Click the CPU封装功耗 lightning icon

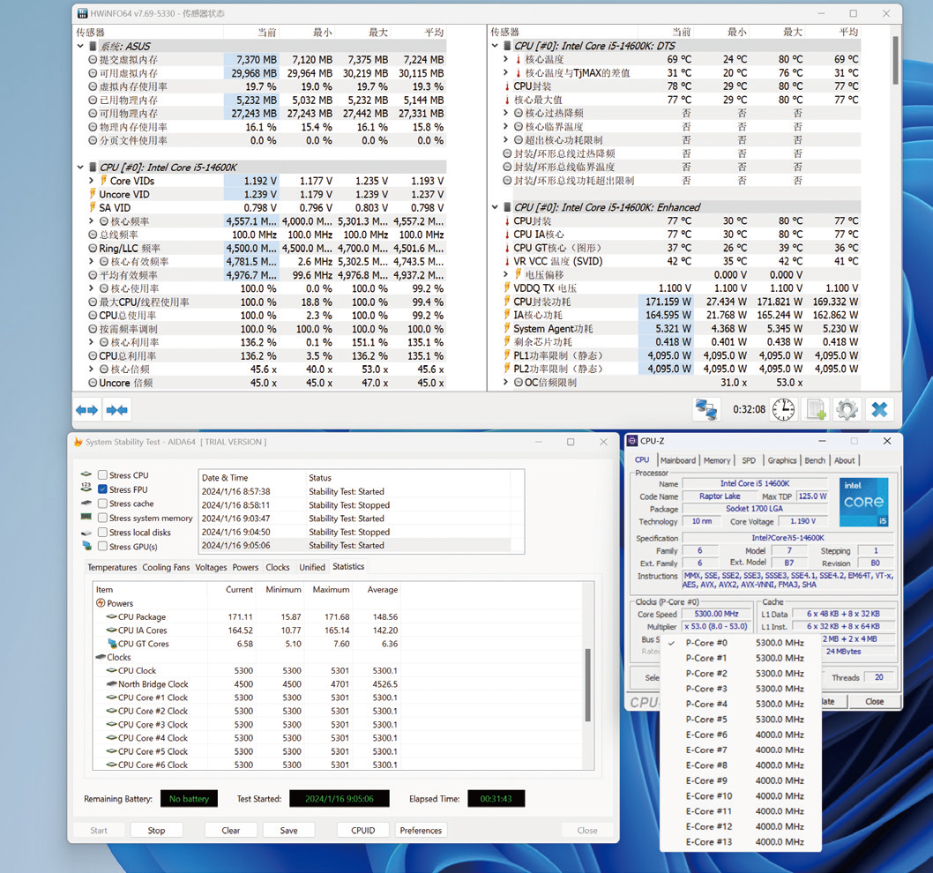(508, 302)
